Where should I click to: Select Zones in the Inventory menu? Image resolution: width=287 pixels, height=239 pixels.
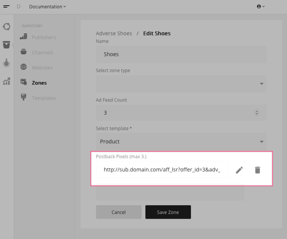tap(39, 83)
